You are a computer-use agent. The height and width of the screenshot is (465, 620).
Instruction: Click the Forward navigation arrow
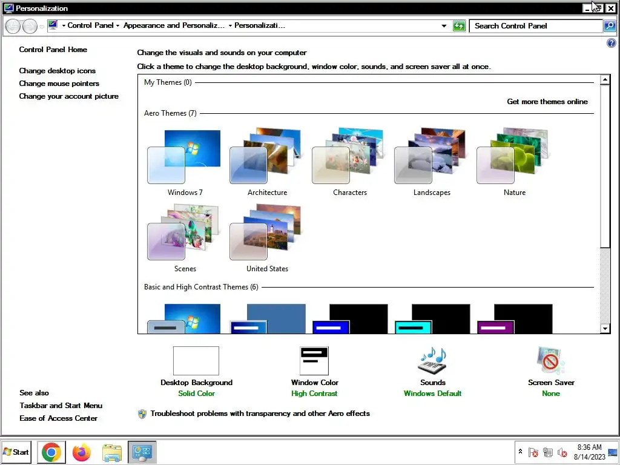click(x=30, y=26)
